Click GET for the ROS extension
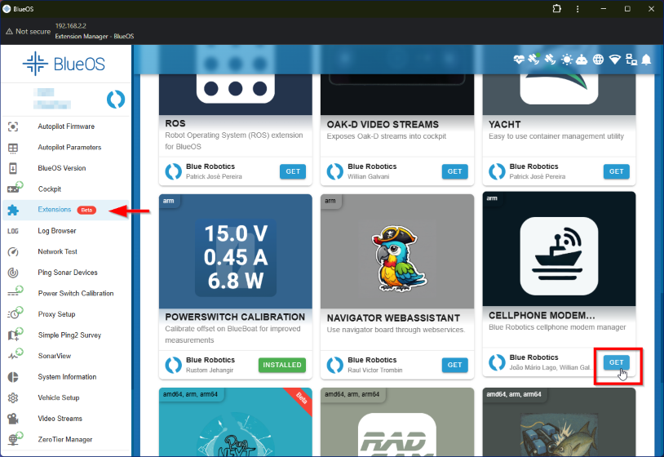Screen dimensions: 664x457 click(292, 171)
